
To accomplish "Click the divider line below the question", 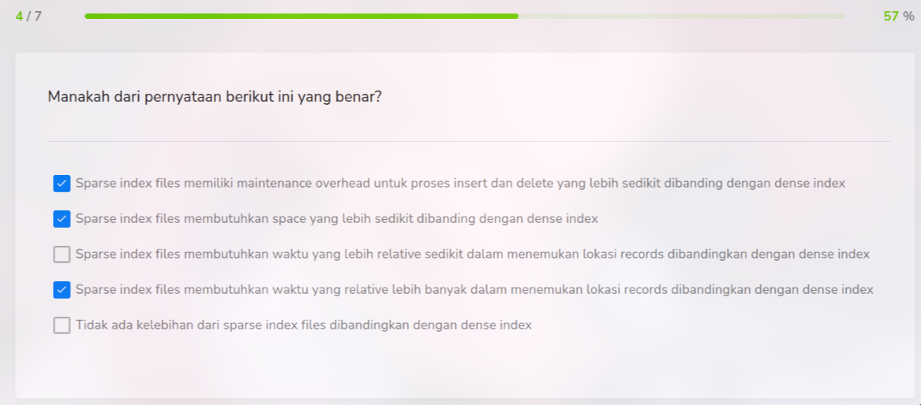I will pyautogui.click(x=468, y=142).
